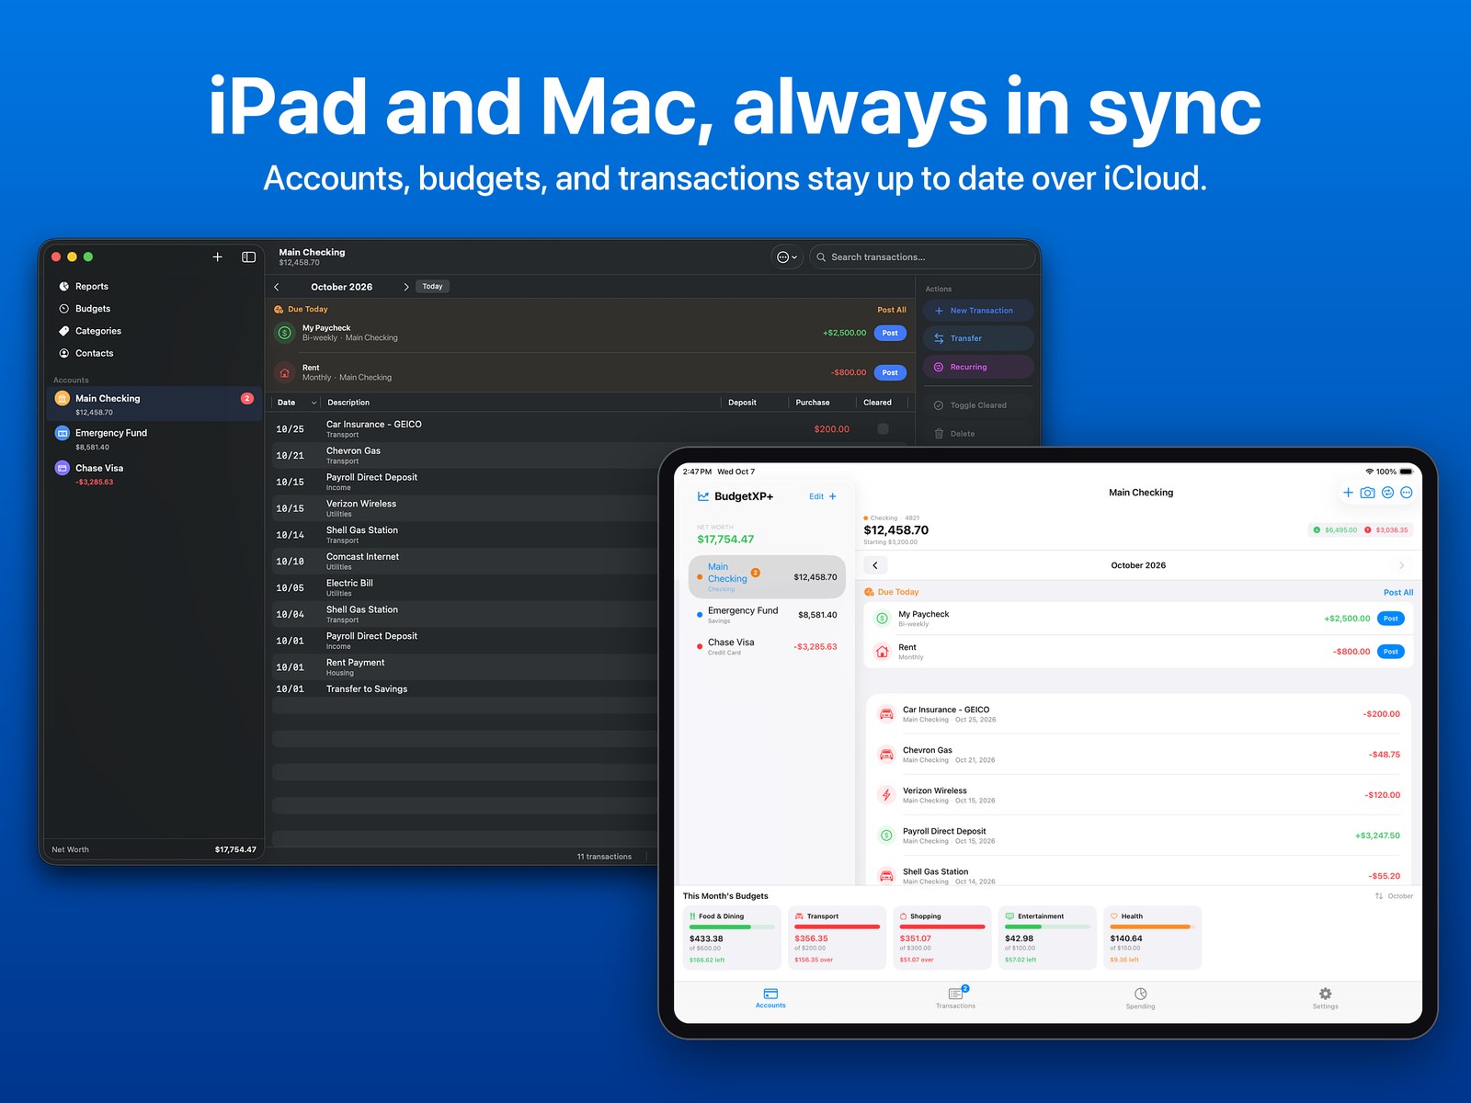Screen dimensions: 1471x1103
Task: Go to next month chevron on iPad
Action: [1401, 565]
